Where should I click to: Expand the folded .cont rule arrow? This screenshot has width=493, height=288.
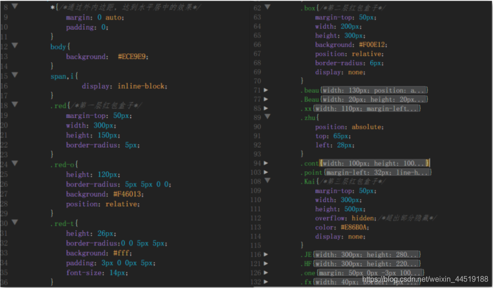(x=266, y=163)
